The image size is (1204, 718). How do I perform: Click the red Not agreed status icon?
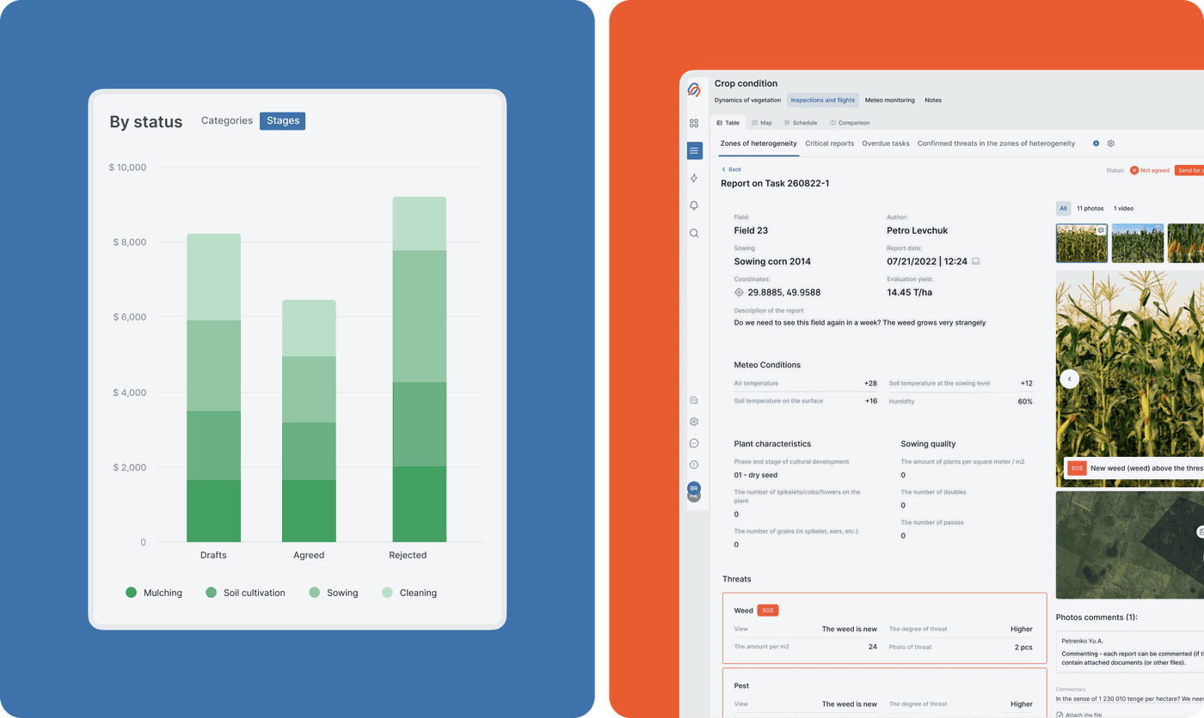tap(1134, 170)
